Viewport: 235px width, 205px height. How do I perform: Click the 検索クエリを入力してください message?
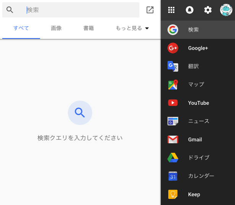[80, 138]
